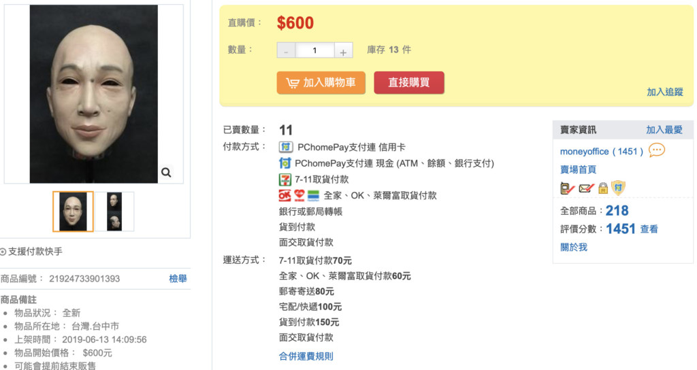Open the moneyoffice seller profile link
697x370 pixels.
click(x=584, y=151)
